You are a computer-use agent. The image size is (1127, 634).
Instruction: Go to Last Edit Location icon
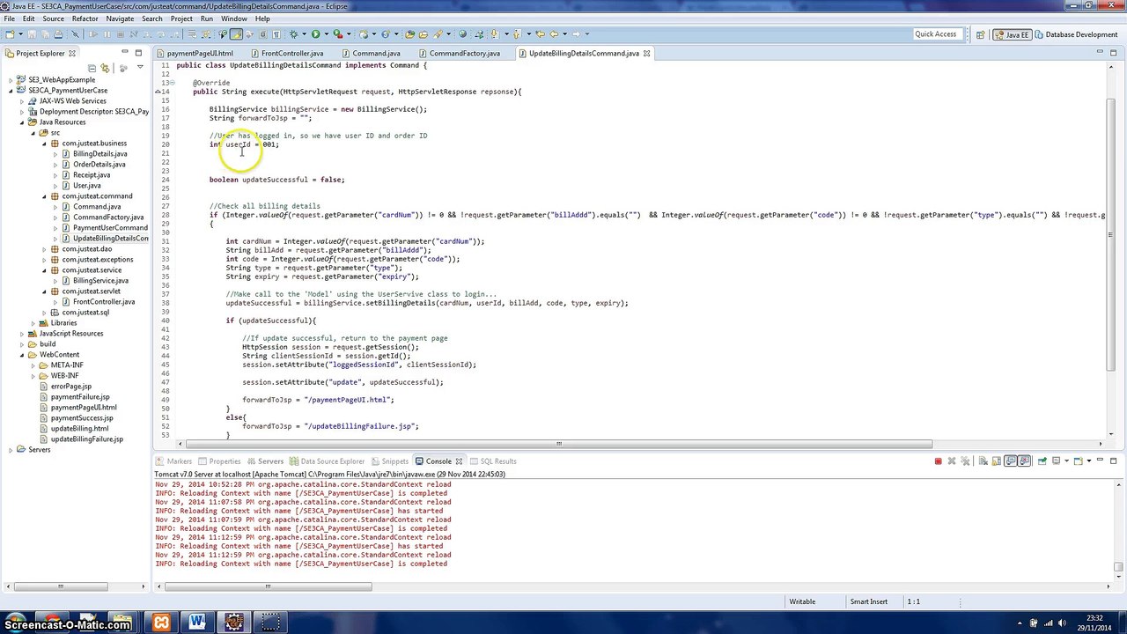point(541,34)
